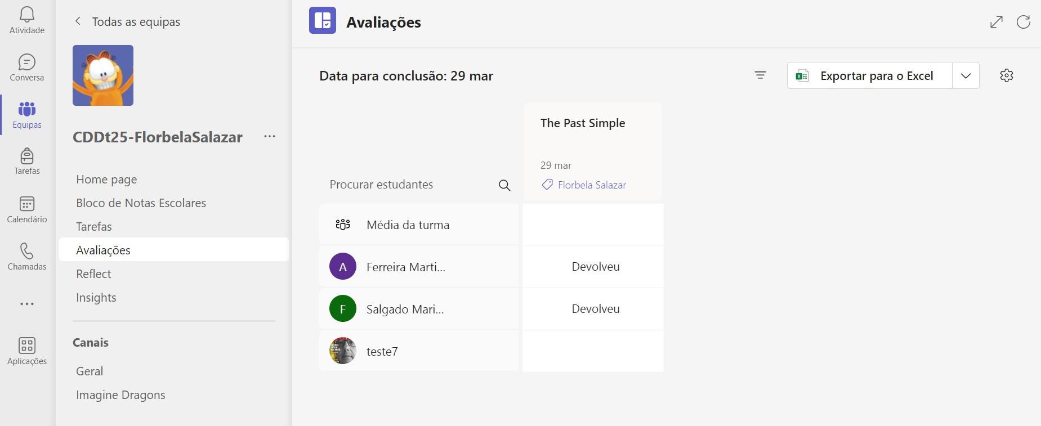Open the Imagine Dragons channel
1041x426 pixels.
pos(120,395)
